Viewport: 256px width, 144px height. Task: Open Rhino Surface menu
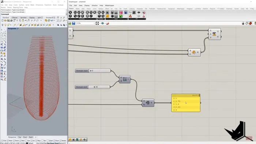tap(21, 5)
